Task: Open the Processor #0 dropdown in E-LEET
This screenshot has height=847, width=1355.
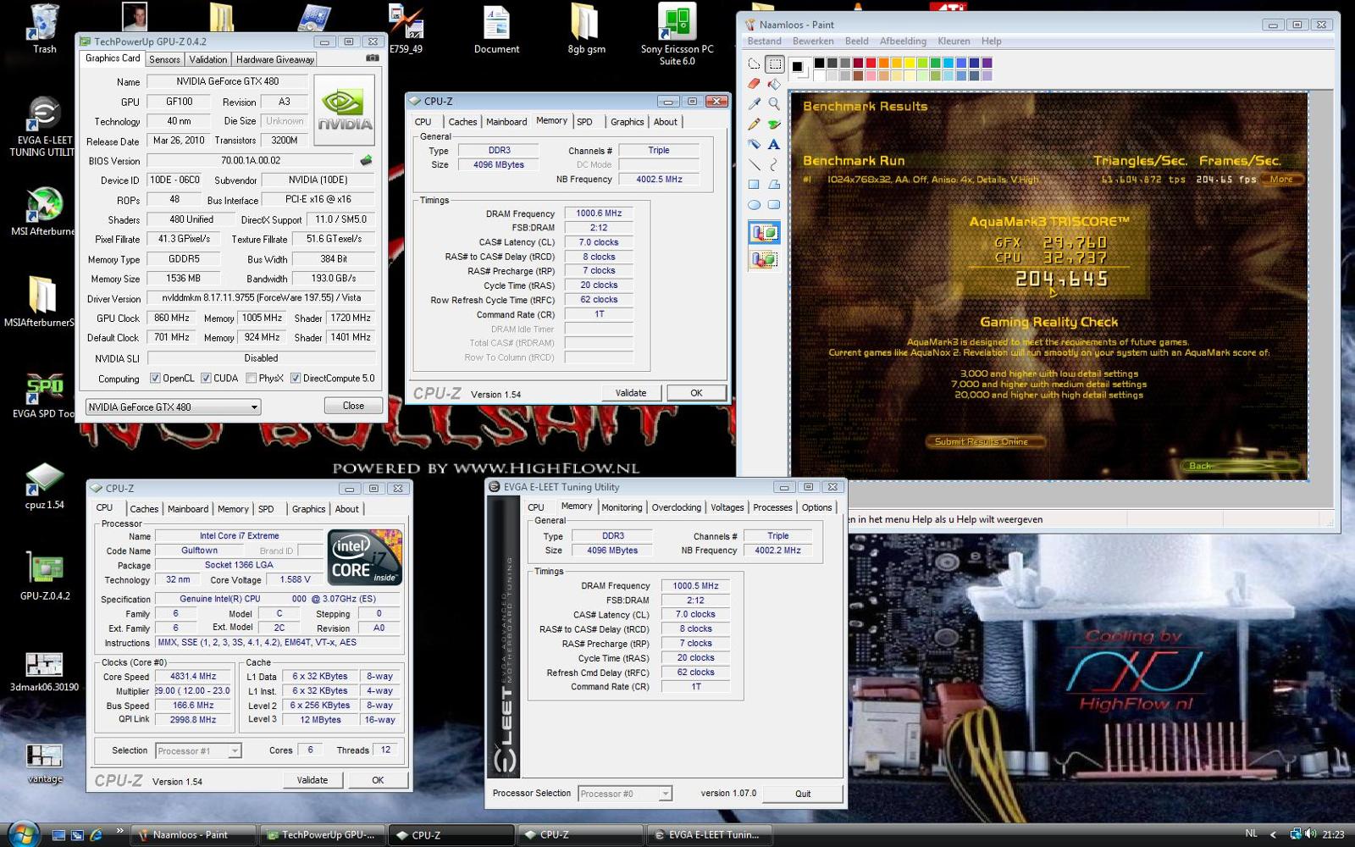Action: (x=625, y=794)
